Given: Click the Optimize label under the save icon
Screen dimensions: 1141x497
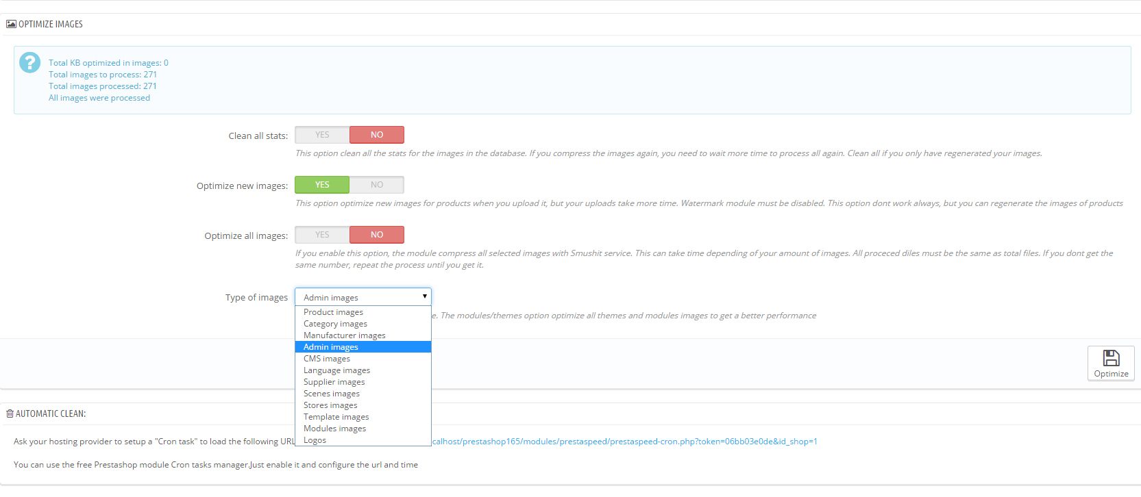Looking at the screenshot, I should pyautogui.click(x=1111, y=374).
